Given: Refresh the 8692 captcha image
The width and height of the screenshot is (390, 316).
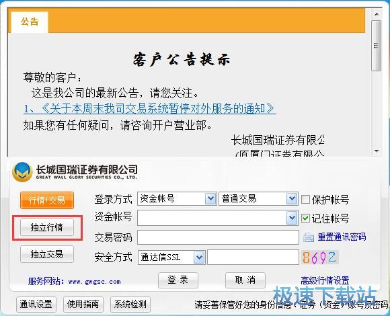Looking at the screenshot, I should pyautogui.click(x=320, y=258).
